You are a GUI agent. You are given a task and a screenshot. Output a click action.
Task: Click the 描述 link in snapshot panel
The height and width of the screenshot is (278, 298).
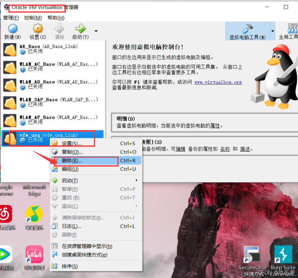coord(245,149)
